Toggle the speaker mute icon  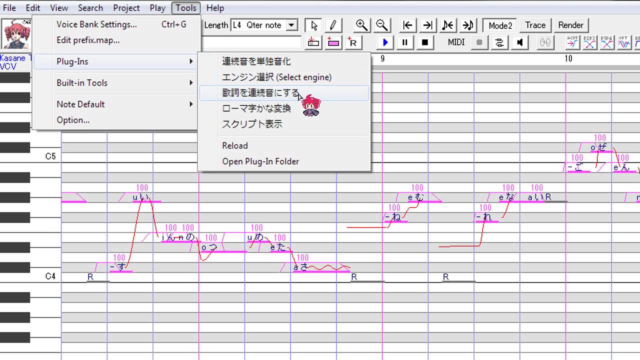(x=519, y=42)
